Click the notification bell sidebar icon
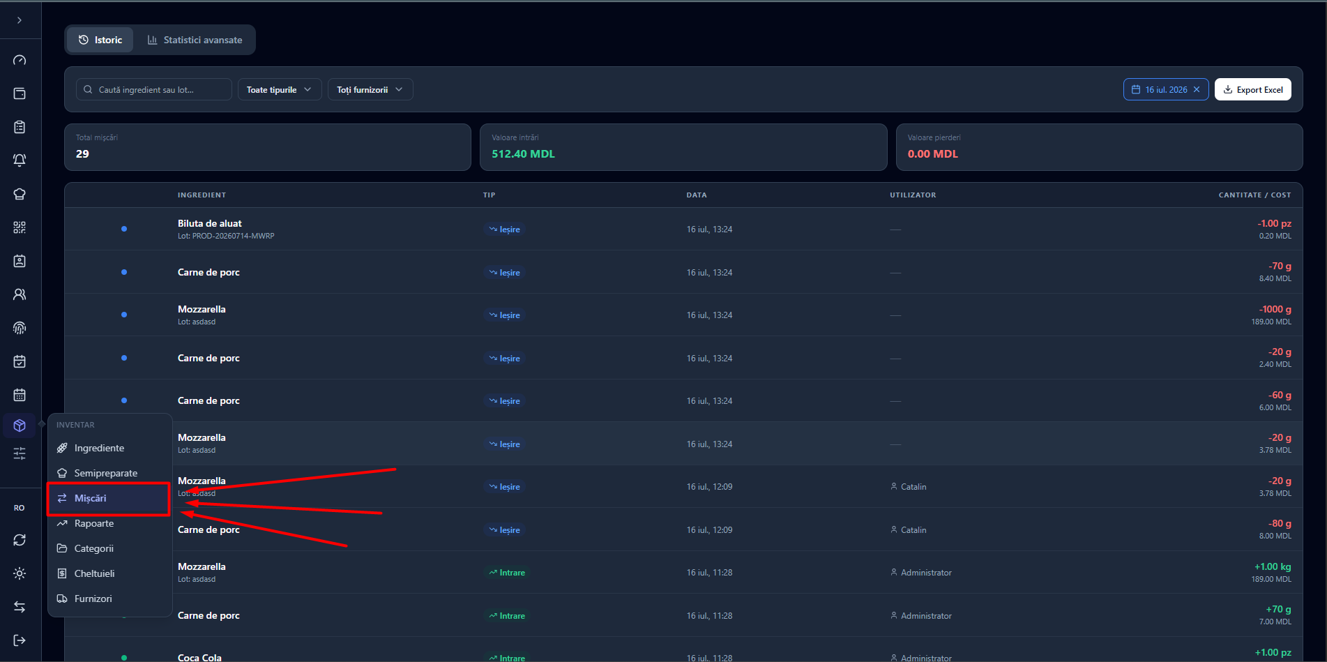Viewport: 1327px width, 662px height. 20,160
